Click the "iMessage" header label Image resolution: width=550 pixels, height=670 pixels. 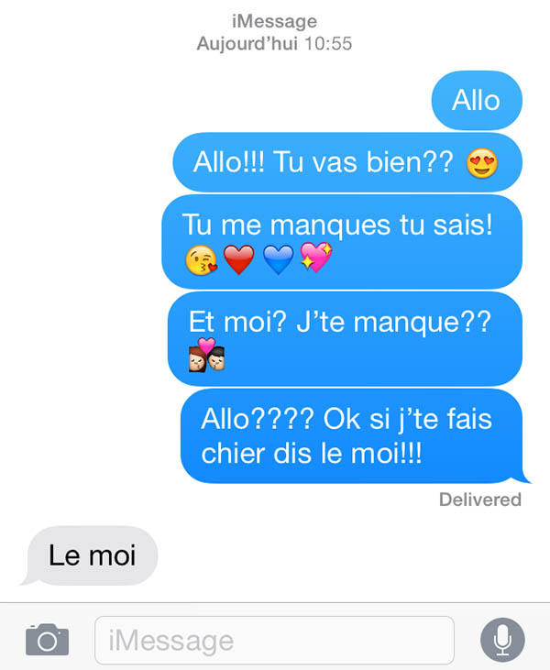(x=274, y=21)
